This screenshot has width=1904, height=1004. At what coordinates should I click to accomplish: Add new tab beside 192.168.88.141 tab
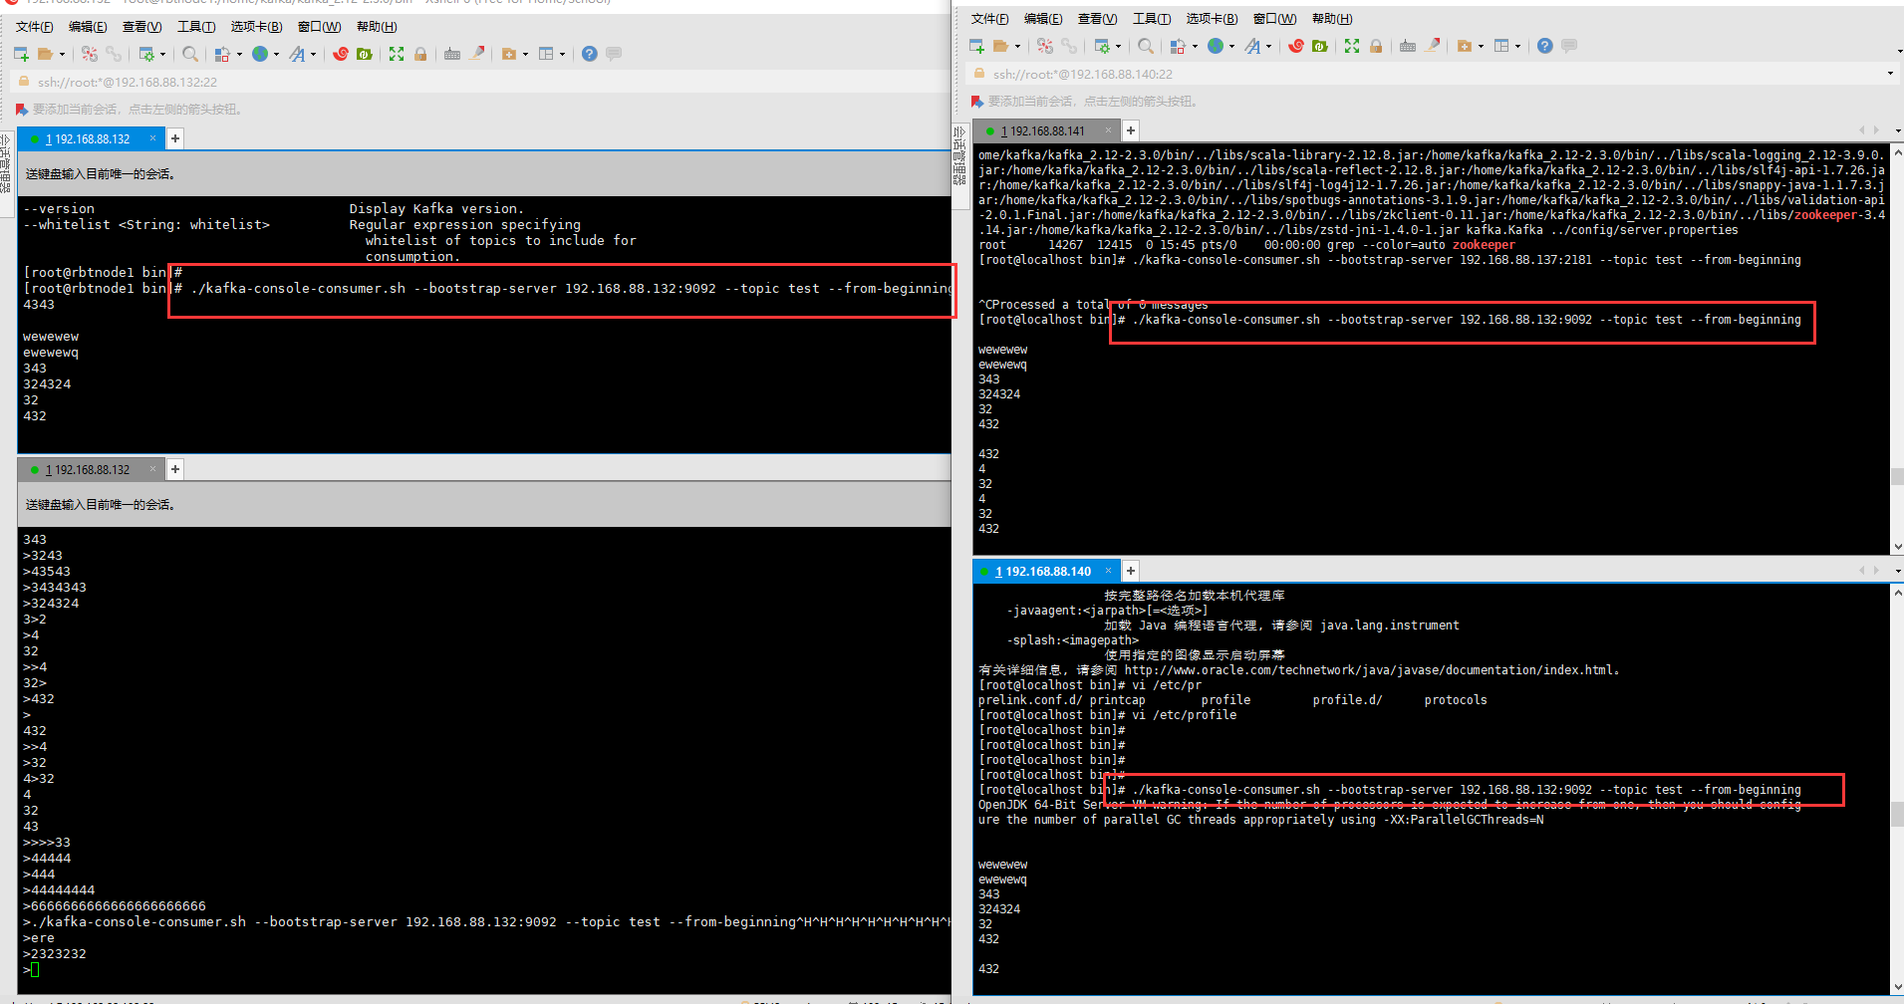pos(1131,130)
